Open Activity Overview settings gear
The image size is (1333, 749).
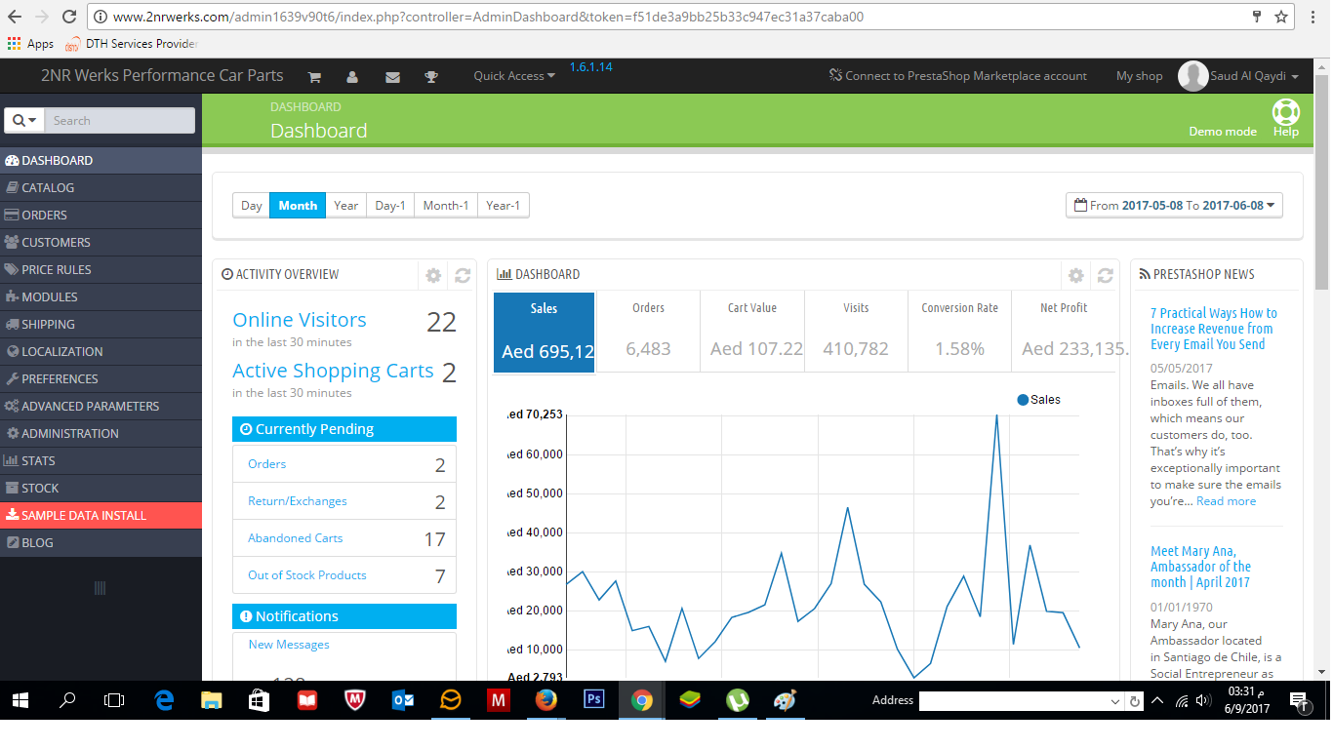(433, 276)
